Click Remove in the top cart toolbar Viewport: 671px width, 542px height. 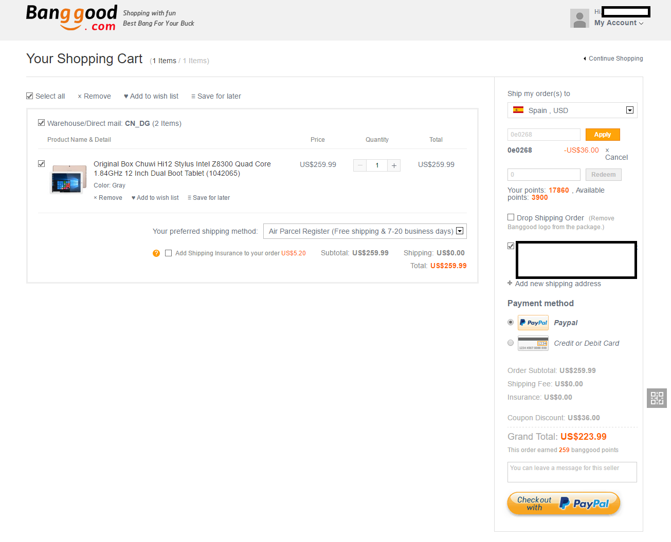pos(94,96)
